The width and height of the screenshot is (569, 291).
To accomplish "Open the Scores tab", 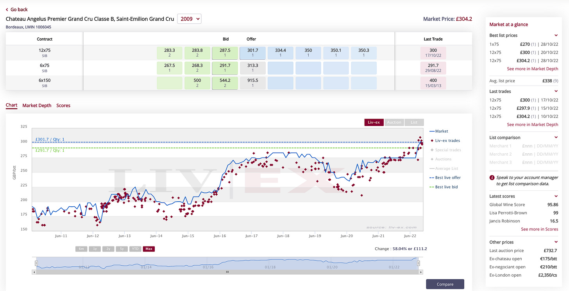I will [x=63, y=106].
